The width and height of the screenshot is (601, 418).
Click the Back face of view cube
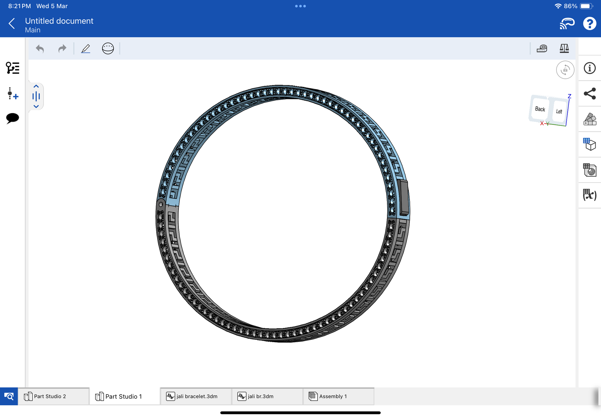[x=540, y=109]
